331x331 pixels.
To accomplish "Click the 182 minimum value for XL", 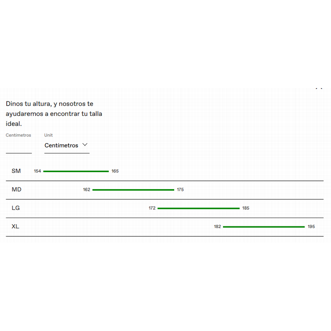I will tap(218, 226).
